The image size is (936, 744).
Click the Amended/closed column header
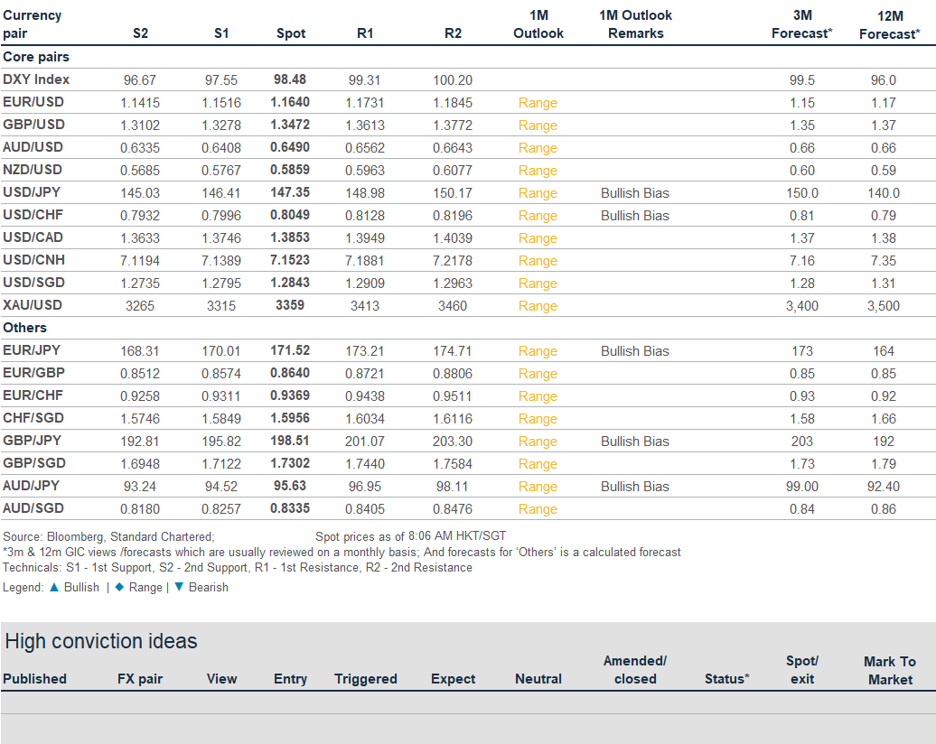pyautogui.click(x=635, y=670)
